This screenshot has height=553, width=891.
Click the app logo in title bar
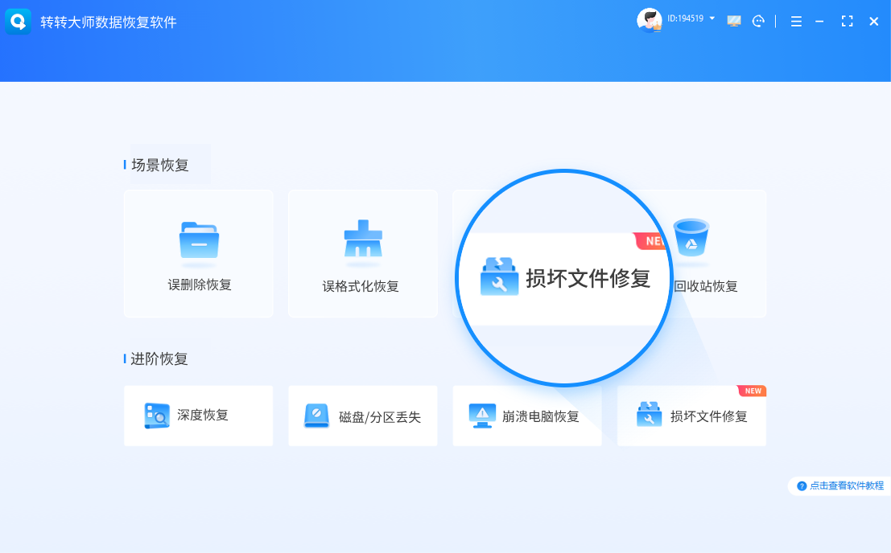[x=18, y=22]
